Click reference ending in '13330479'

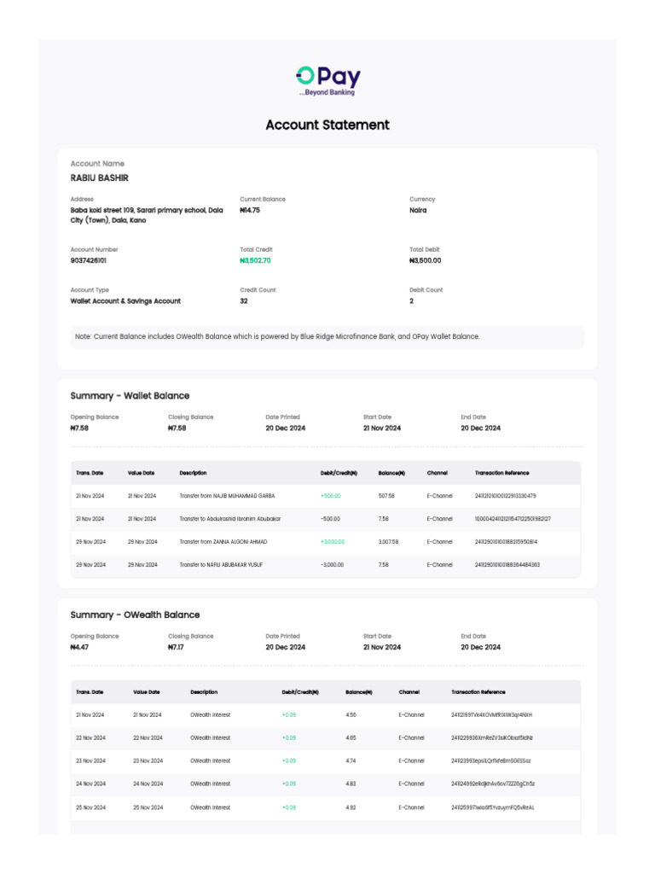point(505,496)
